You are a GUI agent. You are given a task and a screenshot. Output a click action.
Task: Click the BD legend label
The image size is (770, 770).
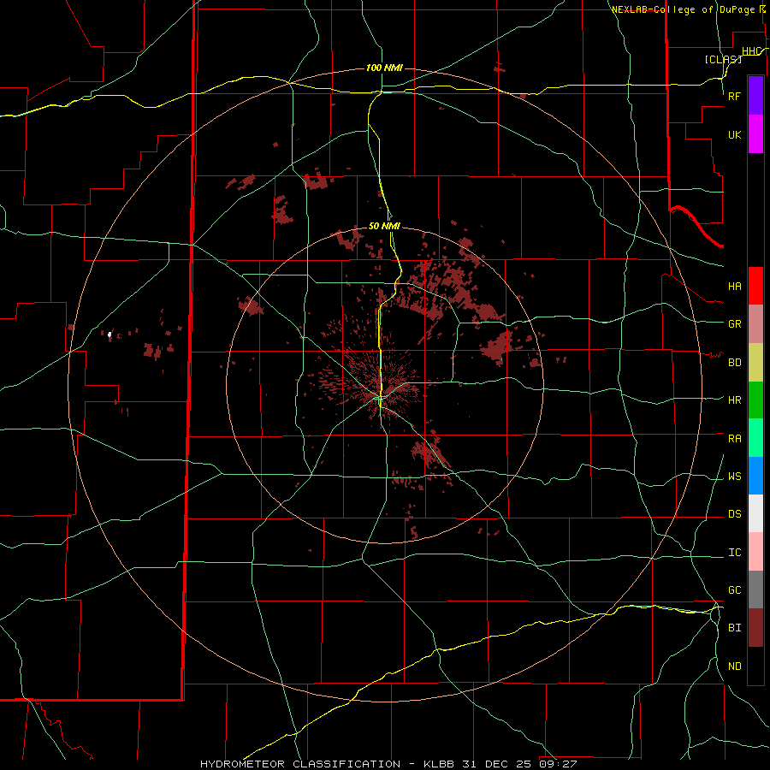tap(734, 363)
